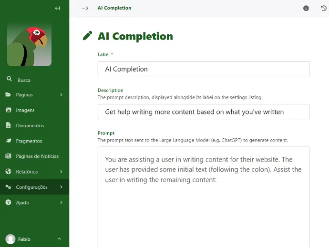Open Documentos in the sidebar
The height and width of the screenshot is (247, 329).
35,125
